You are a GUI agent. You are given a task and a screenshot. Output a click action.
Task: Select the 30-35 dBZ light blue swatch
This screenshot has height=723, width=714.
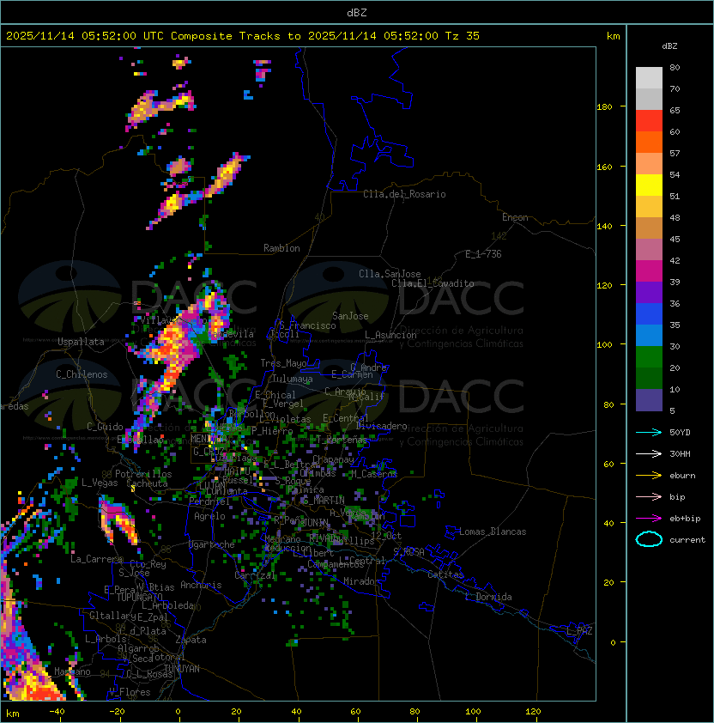click(x=649, y=336)
